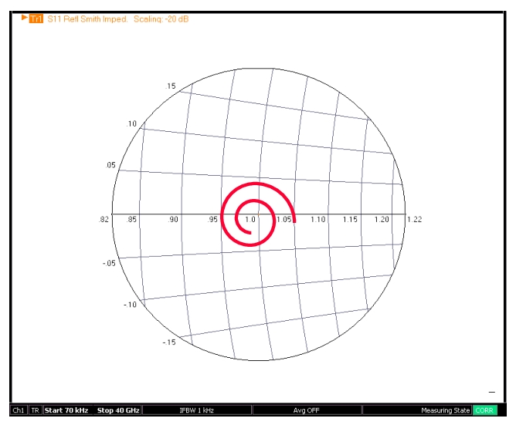The image size is (516, 425).
Task: Click the Ch1 channel indicator
Action: click(19, 410)
